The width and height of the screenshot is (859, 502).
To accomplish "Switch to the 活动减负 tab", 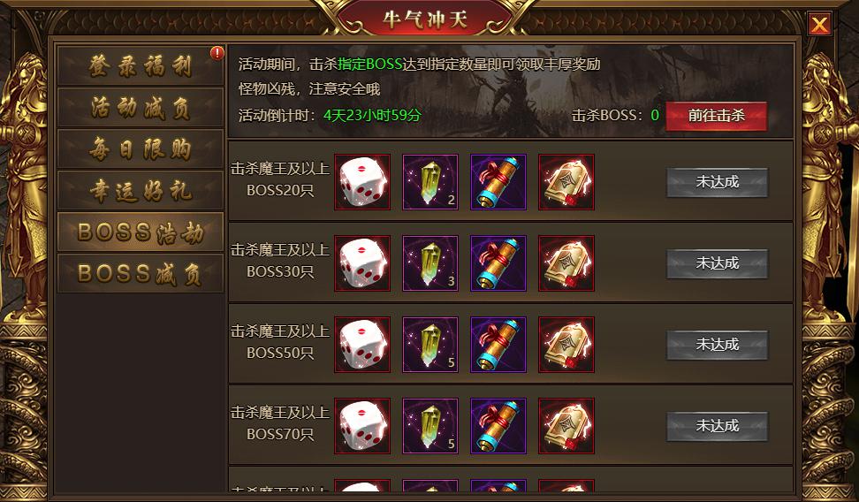I will coord(141,108).
